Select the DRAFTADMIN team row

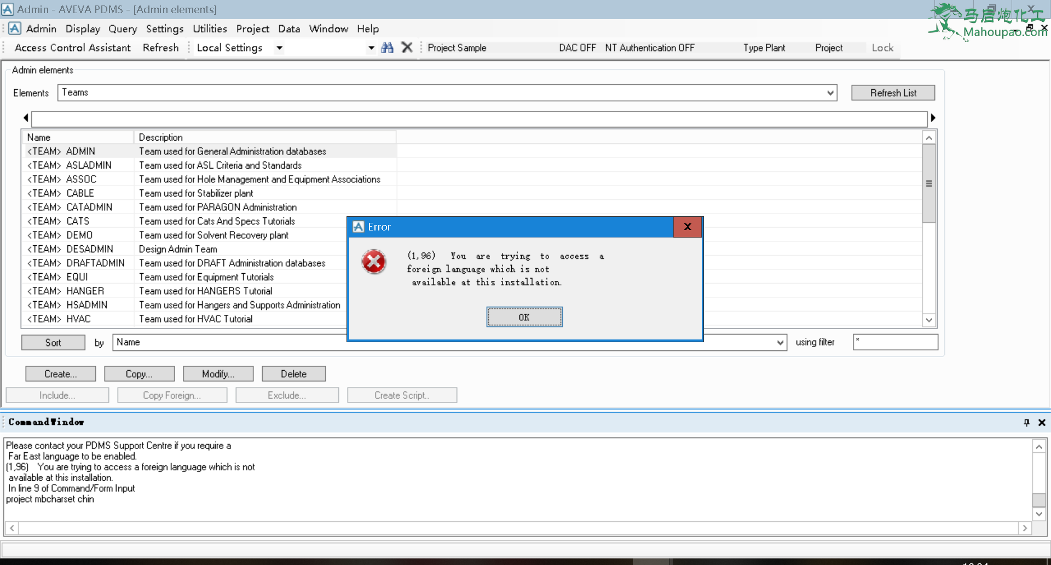[185, 263]
